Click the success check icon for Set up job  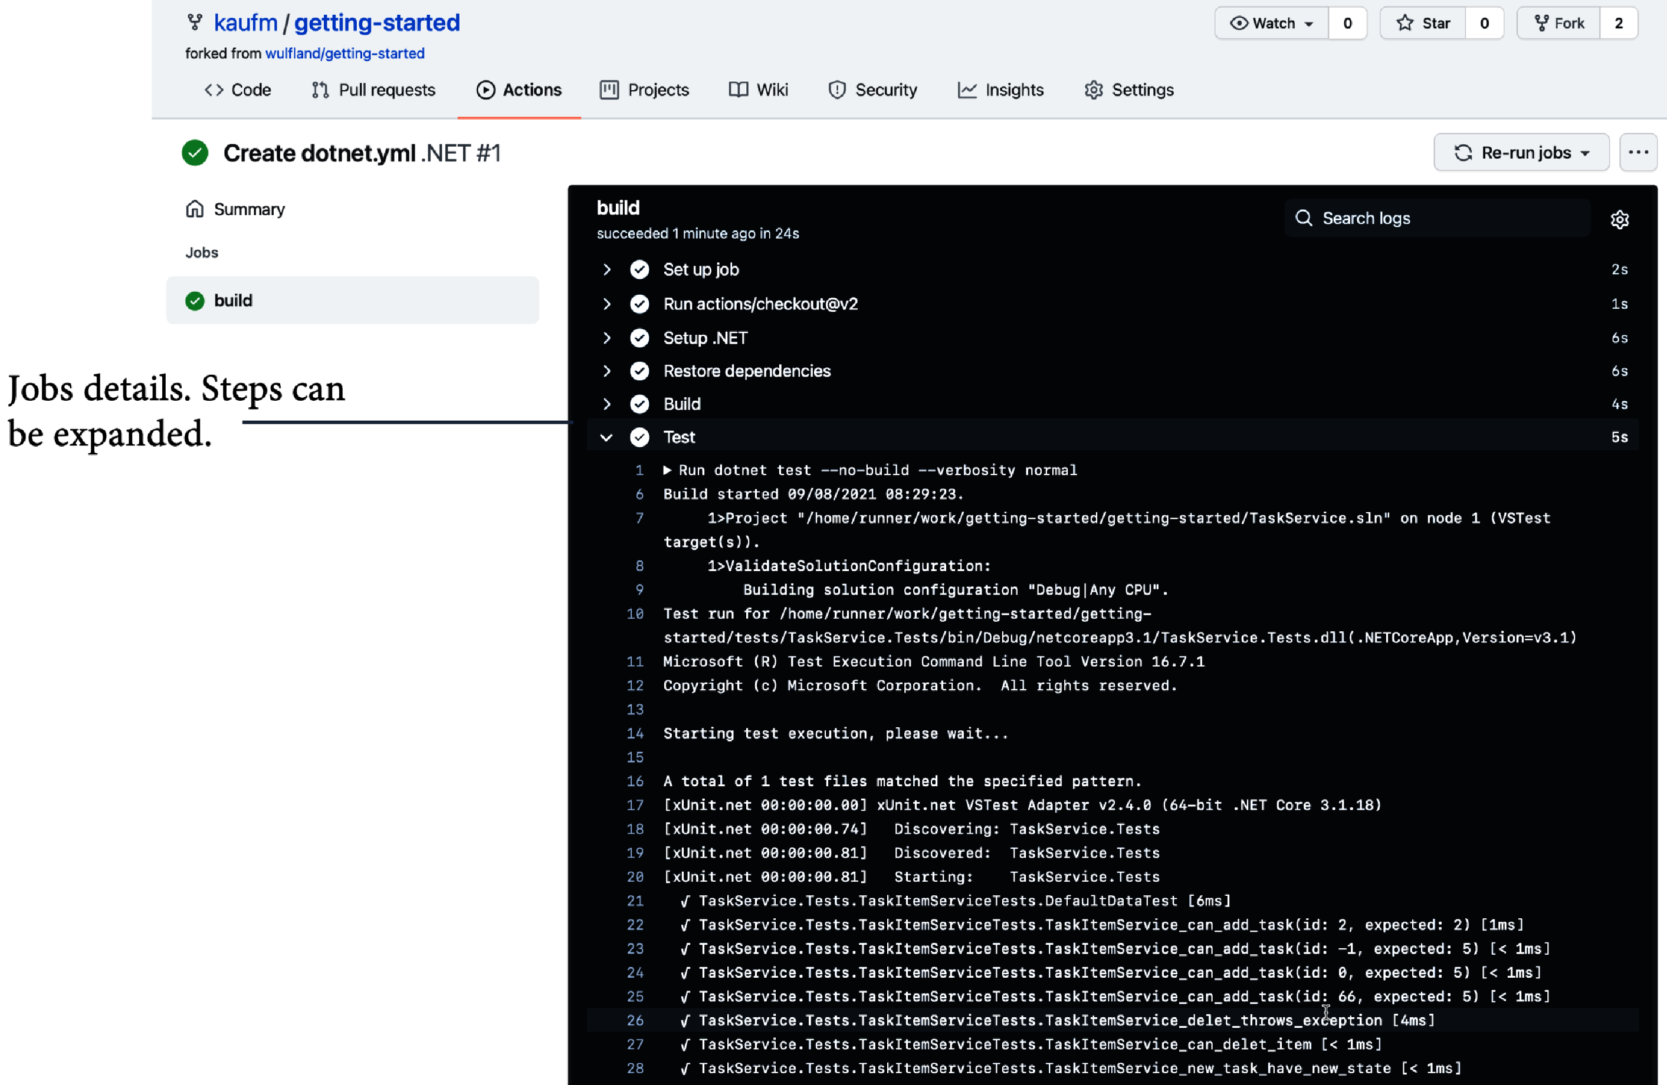coord(639,269)
